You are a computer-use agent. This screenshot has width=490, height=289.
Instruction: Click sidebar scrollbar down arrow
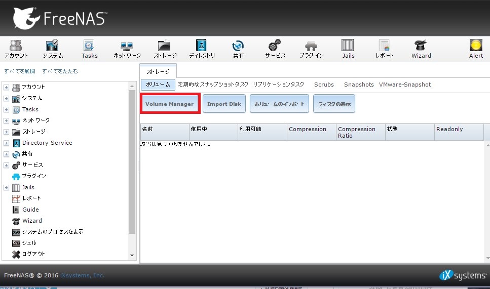point(132,256)
